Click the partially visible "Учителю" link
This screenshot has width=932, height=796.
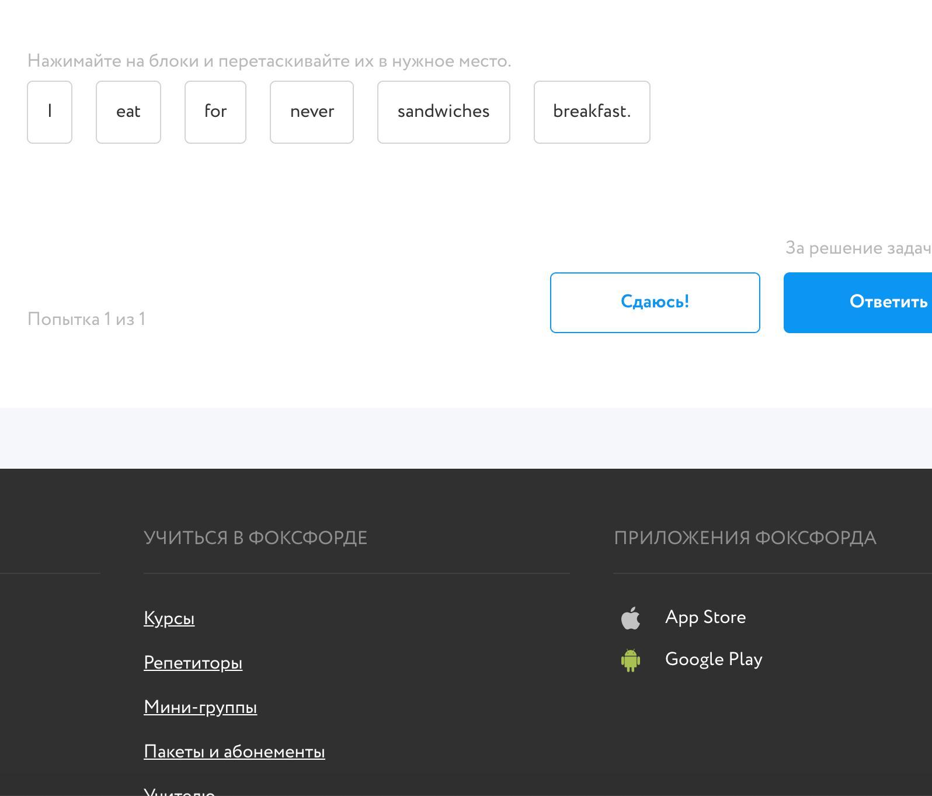[x=179, y=791]
